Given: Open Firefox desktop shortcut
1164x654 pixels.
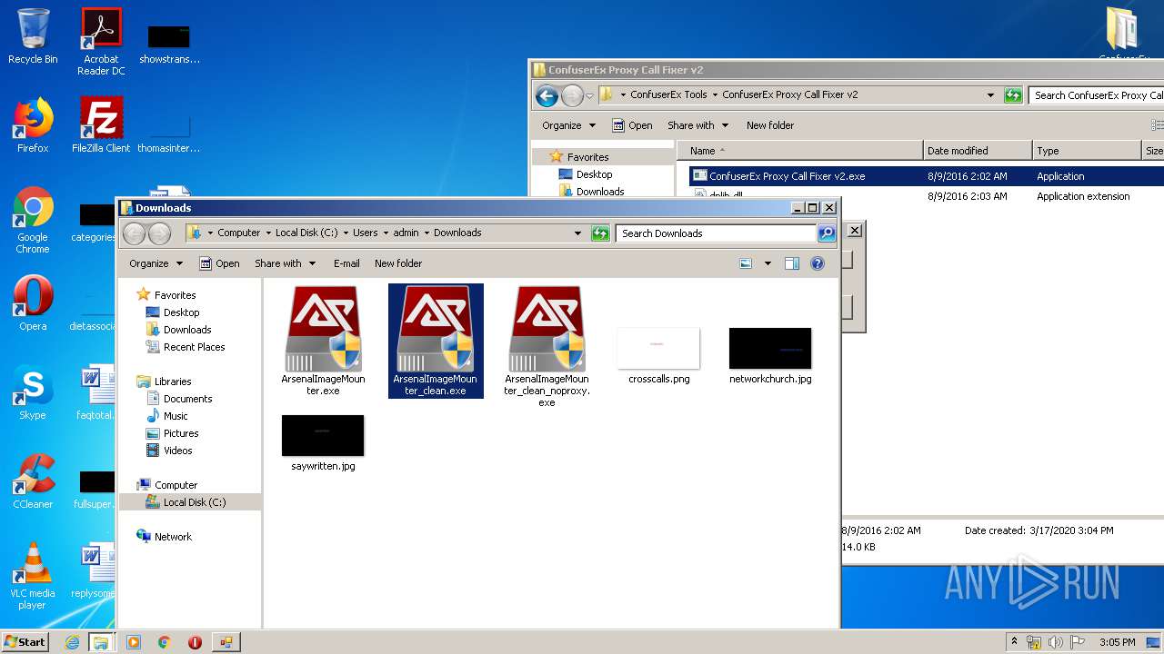Looking at the screenshot, I should 33,124.
